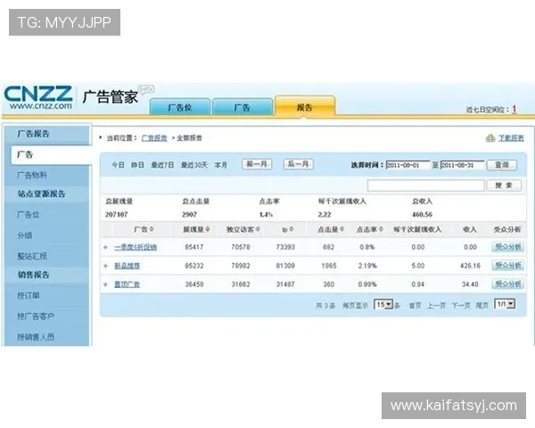Click the 207107 total impressions value
The width and height of the screenshot is (535, 428).
(x=116, y=215)
